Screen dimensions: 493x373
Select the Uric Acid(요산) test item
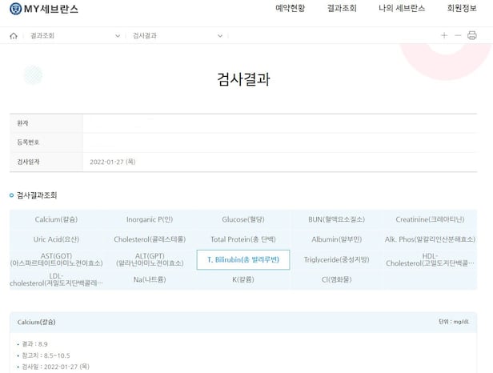point(56,239)
